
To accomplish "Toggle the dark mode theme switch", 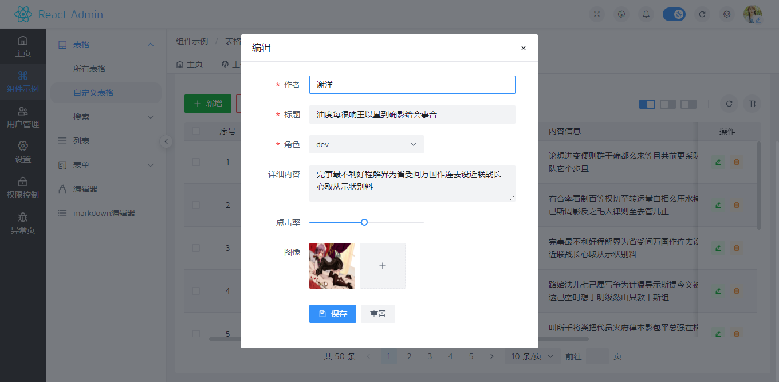I will coord(674,14).
